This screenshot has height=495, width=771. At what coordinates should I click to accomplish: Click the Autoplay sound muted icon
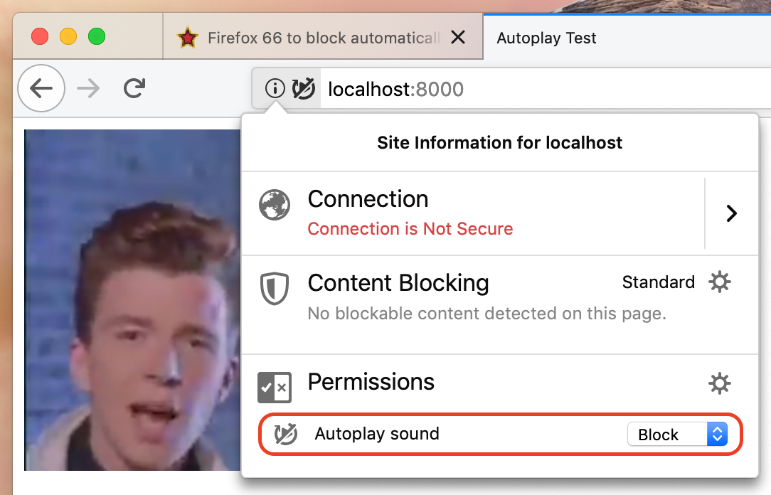click(x=286, y=434)
